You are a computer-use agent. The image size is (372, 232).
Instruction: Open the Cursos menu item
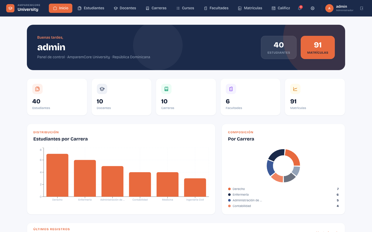tap(185, 8)
